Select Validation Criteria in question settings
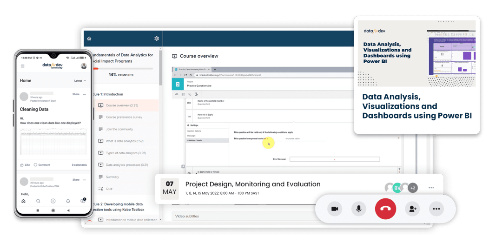The width and height of the screenshot is (502, 249). 207,140
